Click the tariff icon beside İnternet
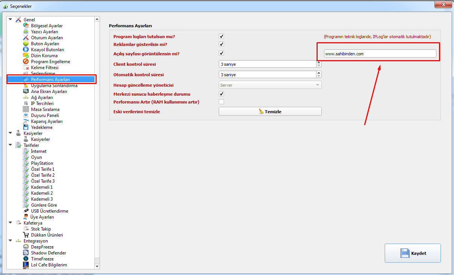This screenshot has width=454, height=275. coord(26,151)
